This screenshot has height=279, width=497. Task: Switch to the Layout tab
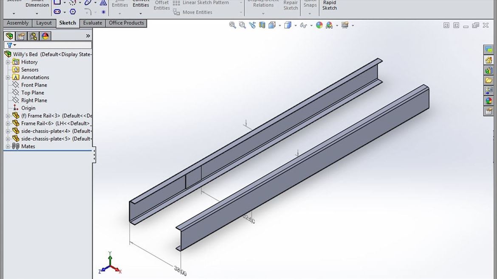pos(44,23)
